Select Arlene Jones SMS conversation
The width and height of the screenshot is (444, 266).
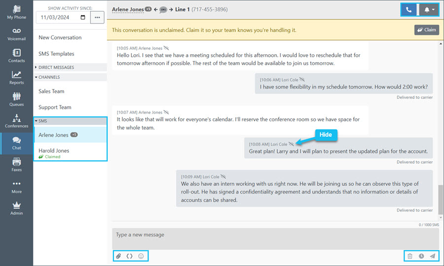pos(70,135)
